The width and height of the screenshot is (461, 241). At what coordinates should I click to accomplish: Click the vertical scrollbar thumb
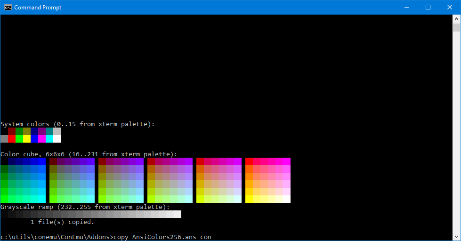pyautogui.click(x=457, y=27)
